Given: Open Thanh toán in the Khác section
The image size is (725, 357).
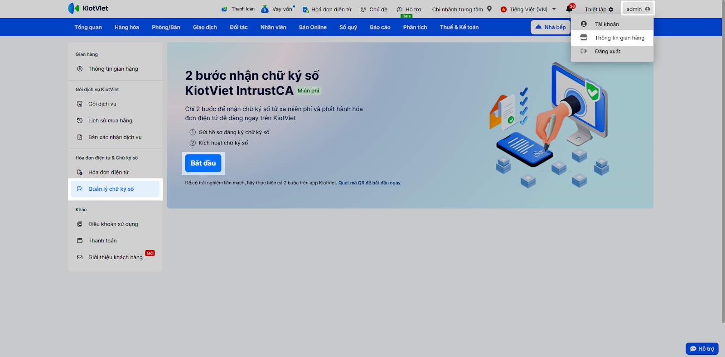Looking at the screenshot, I should tap(115, 241).
